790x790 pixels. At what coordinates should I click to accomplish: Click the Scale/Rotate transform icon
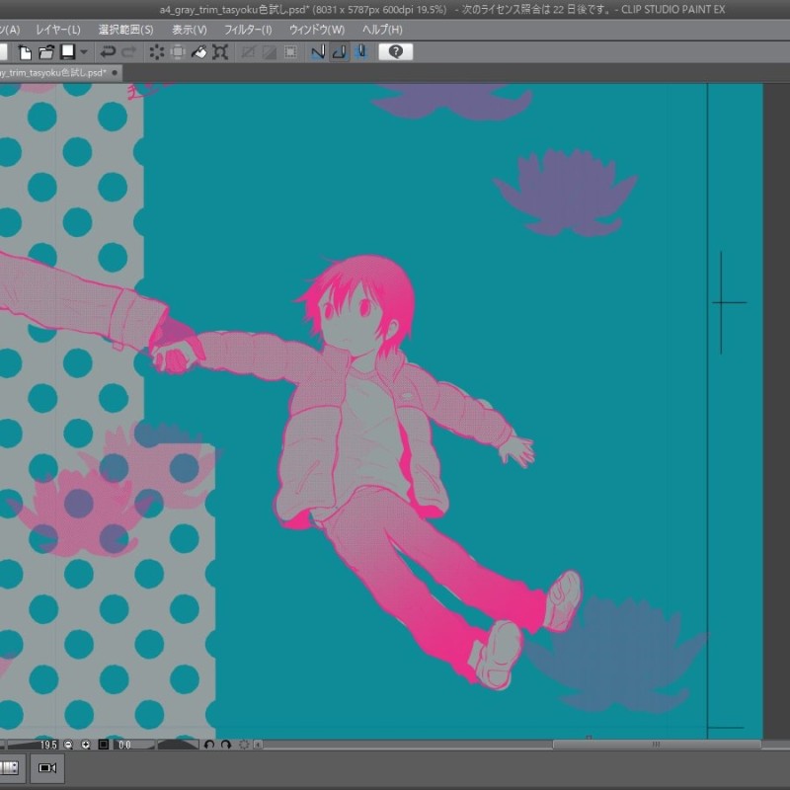point(220,51)
